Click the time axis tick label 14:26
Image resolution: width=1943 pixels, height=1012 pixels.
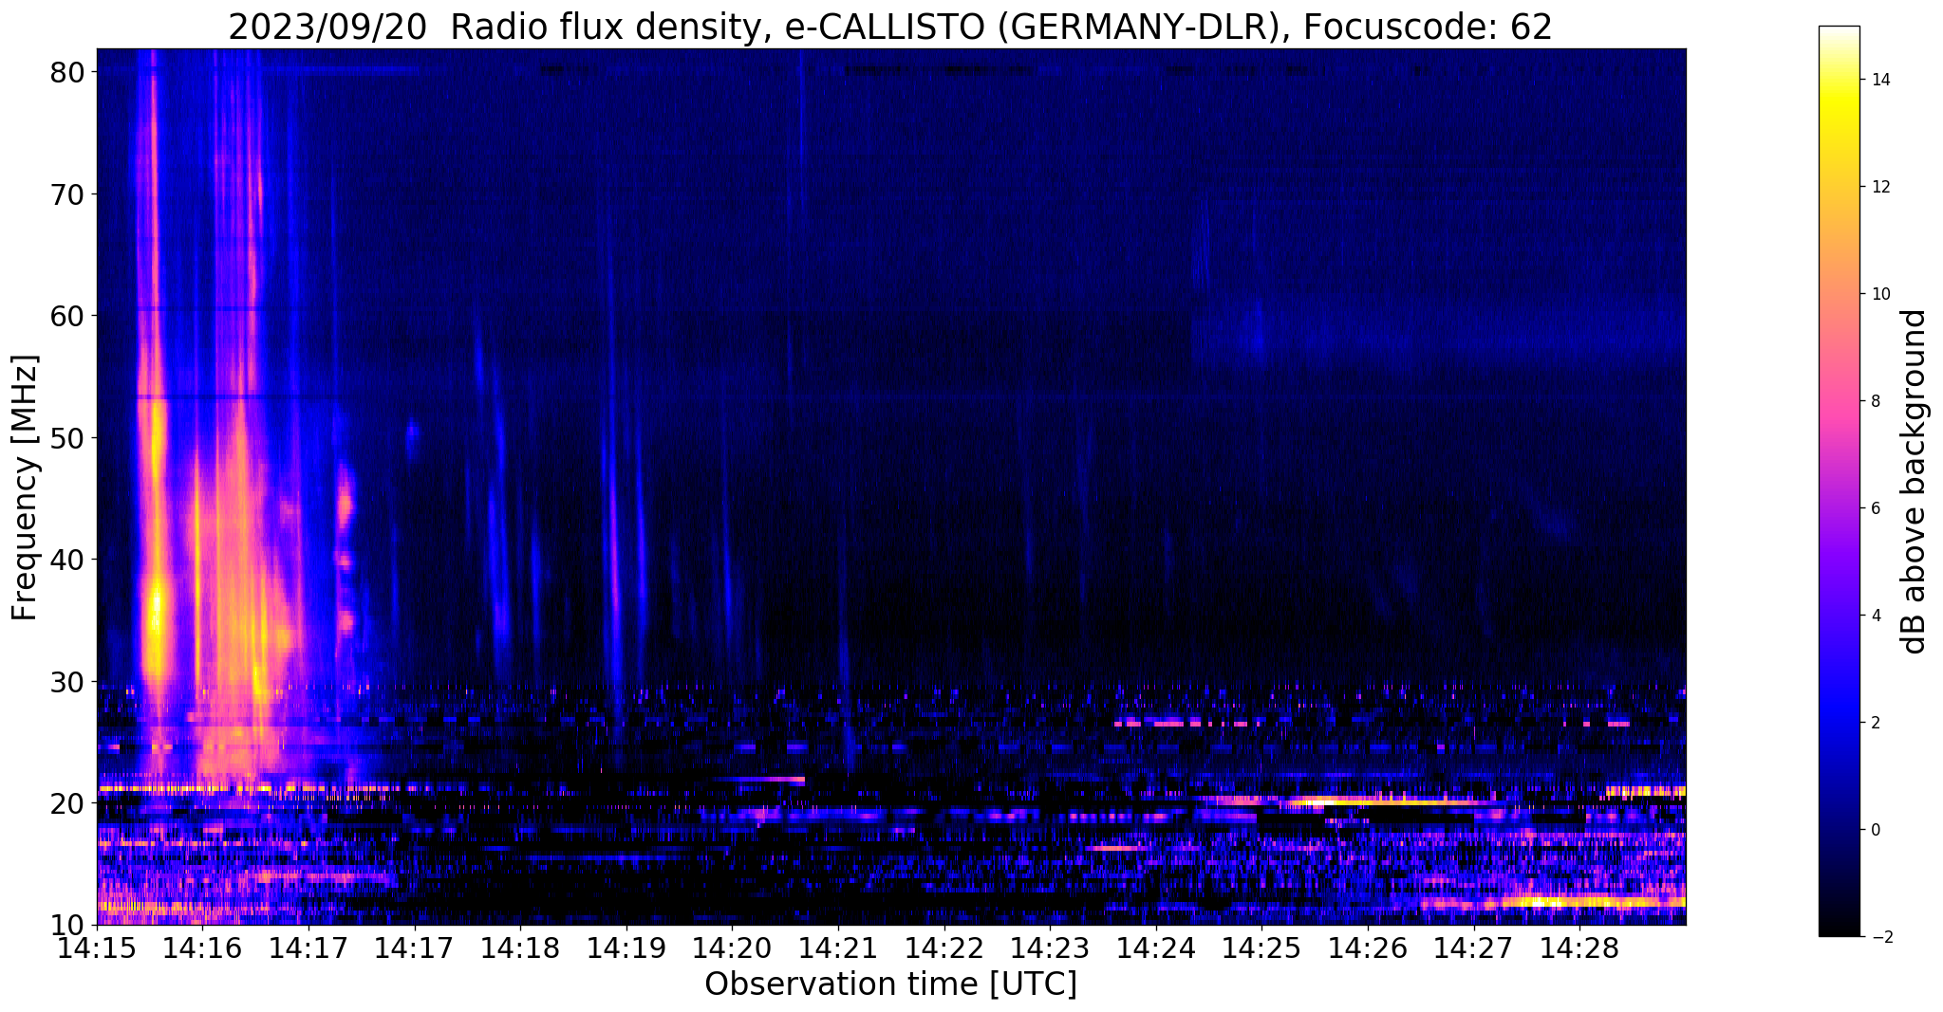click(x=1368, y=948)
